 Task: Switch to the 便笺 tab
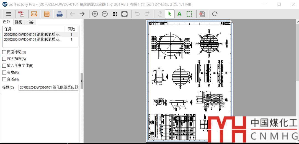pyautogui.click(x=18, y=22)
